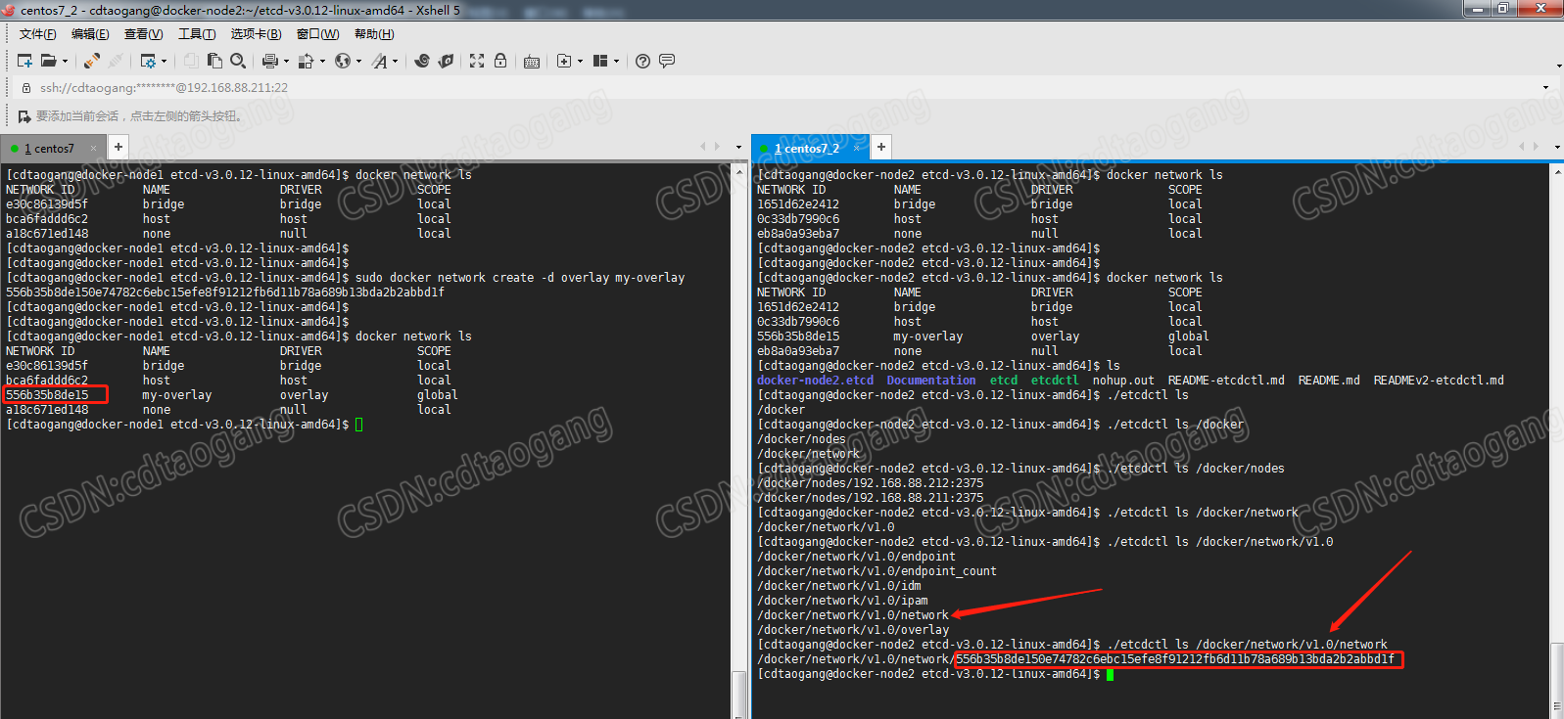Click /docker/nodes/192.168.88.212:2375 line
Viewport: 1564px width, 719px height.
(x=870, y=483)
